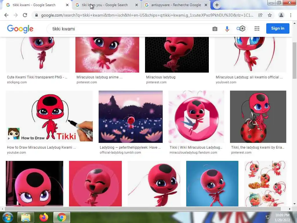Screen dimensions: 297x223
Task: Close the tiki loves you tab
Action: [x=137, y=5]
